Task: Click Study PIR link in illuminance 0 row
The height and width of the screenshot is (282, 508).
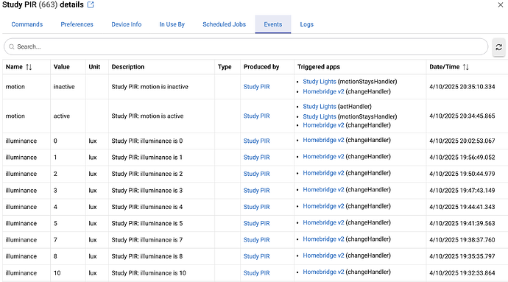Action: 257,141
